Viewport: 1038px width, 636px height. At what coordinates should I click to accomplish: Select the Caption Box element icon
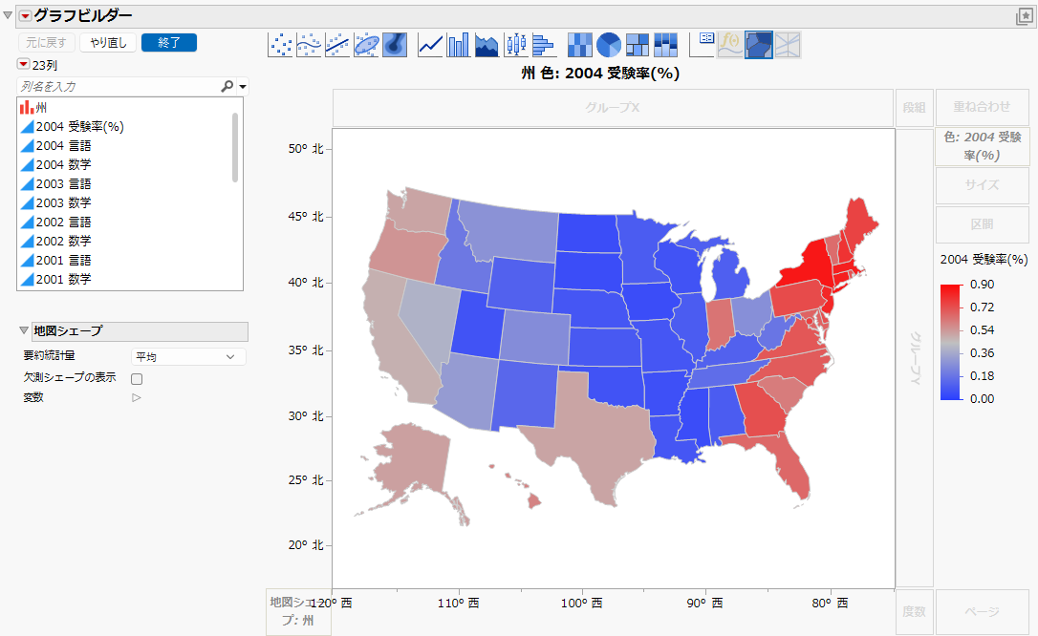(x=702, y=45)
